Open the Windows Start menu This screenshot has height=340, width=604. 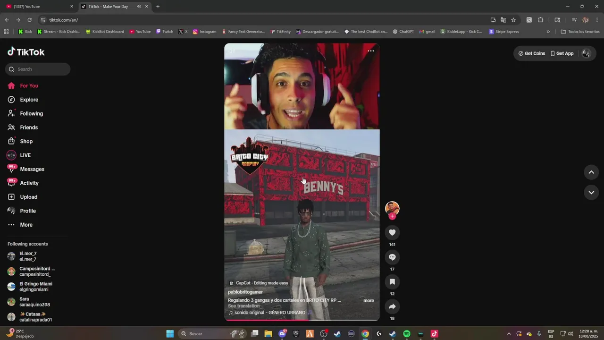tap(170, 334)
